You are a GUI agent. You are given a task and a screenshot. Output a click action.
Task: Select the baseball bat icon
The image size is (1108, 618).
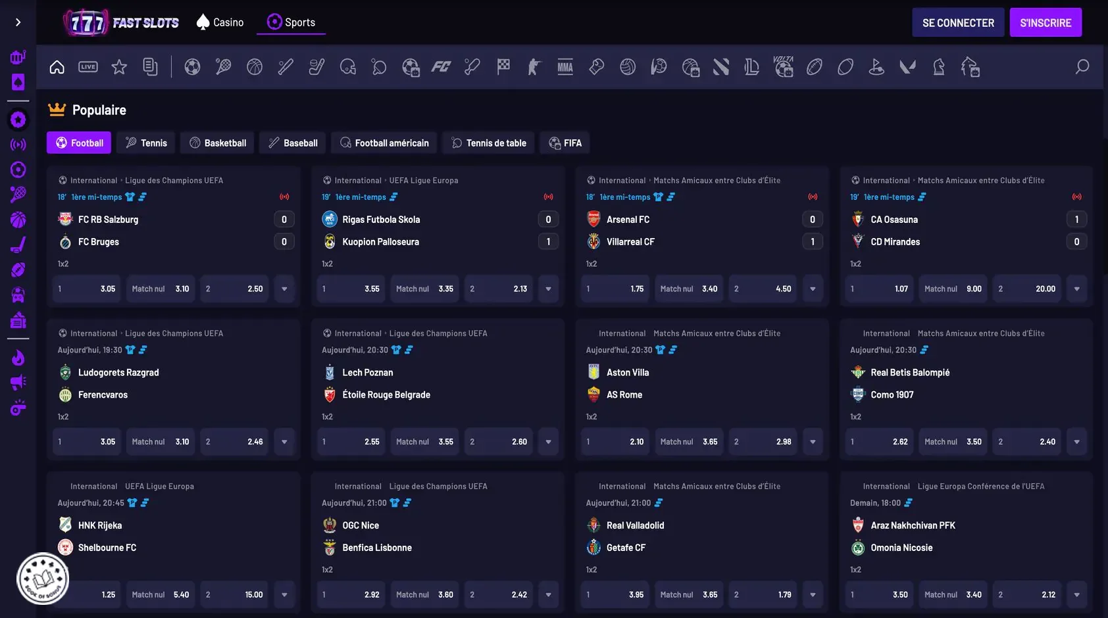click(286, 67)
